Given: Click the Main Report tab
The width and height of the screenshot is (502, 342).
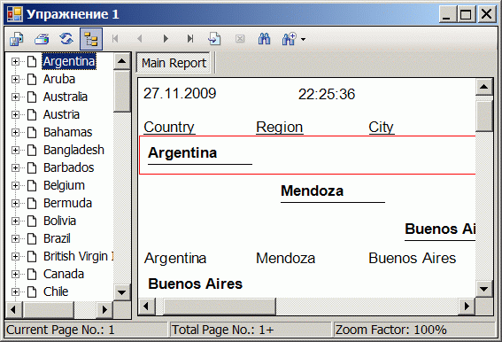Looking at the screenshot, I should (174, 63).
